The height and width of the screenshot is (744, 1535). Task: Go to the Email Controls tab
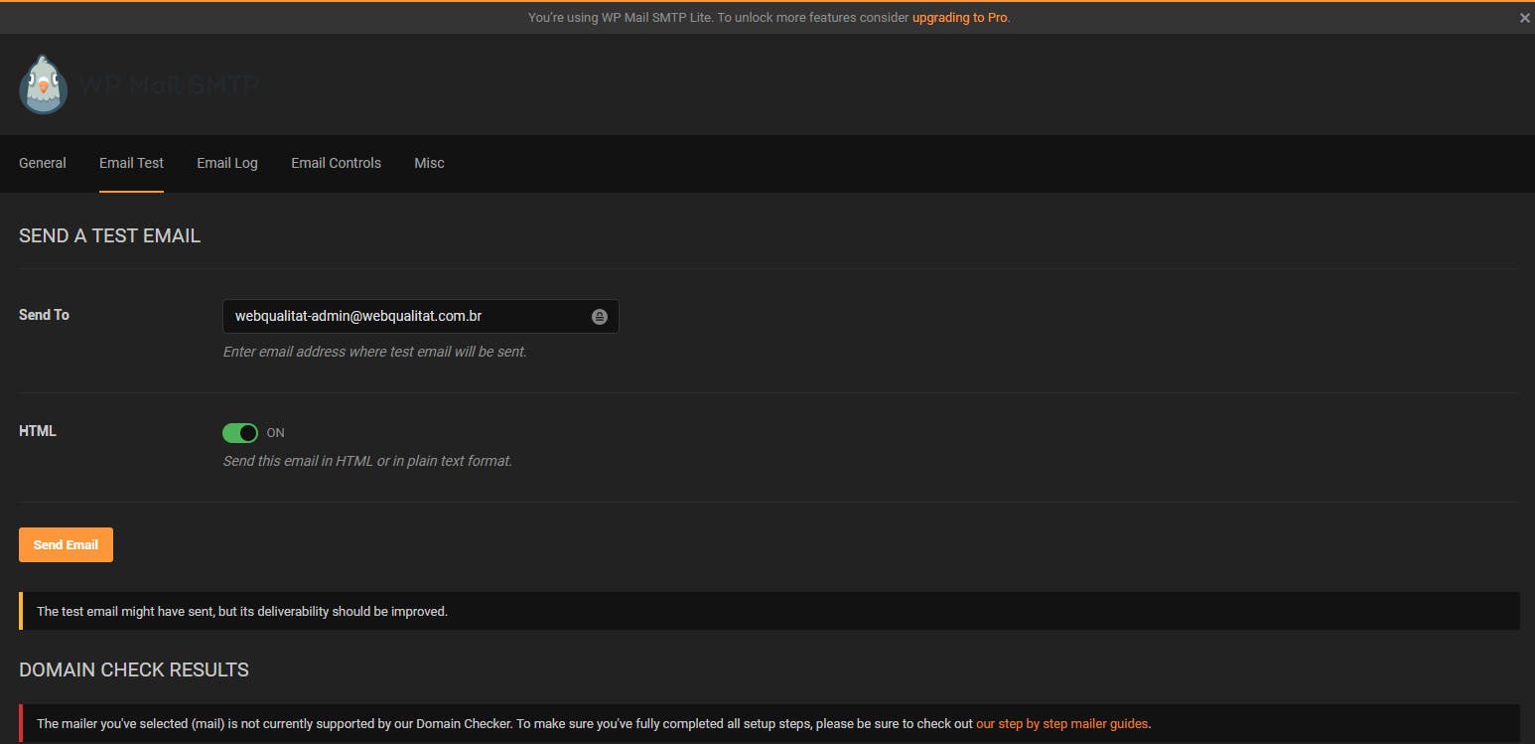(x=336, y=163)
